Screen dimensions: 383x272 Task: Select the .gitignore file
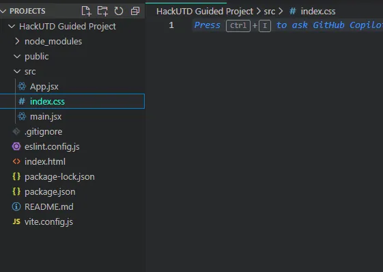pos(43,132)
